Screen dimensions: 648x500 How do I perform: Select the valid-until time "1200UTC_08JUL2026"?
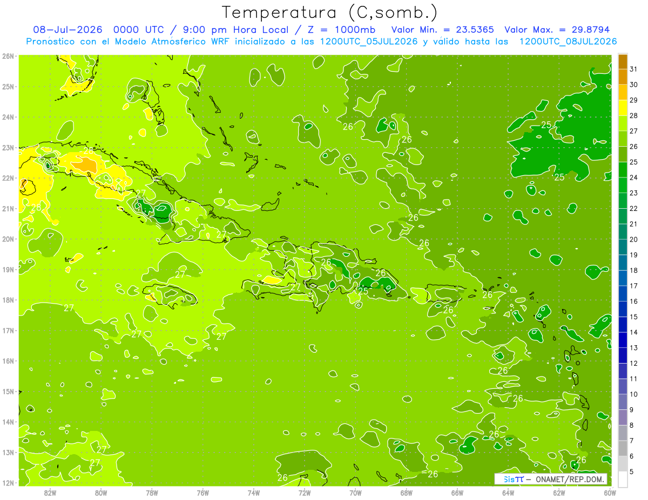tap(568, 42)
